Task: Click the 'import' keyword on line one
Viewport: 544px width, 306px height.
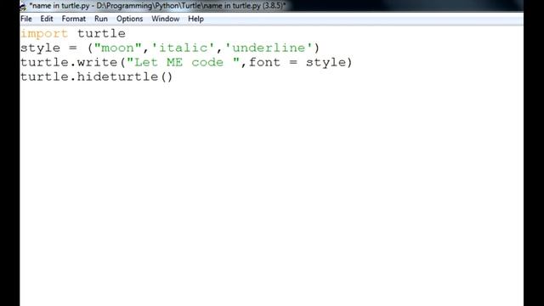Action: [44, 34]
